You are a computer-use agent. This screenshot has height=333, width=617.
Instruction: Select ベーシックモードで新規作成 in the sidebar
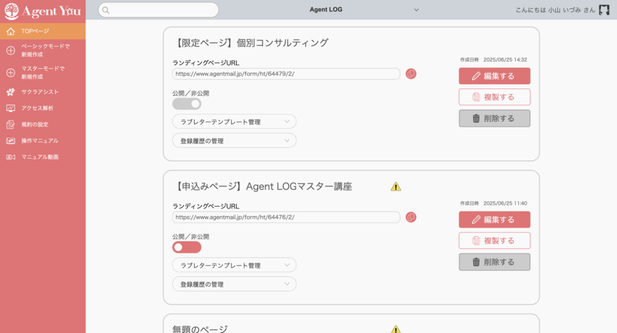tap(43, 51)
